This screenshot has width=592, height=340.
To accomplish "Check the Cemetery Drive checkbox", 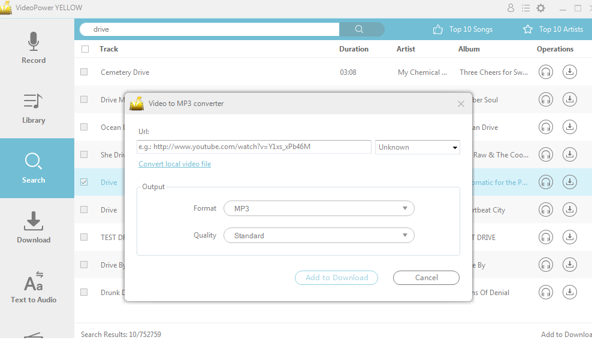I will (84, 72).
